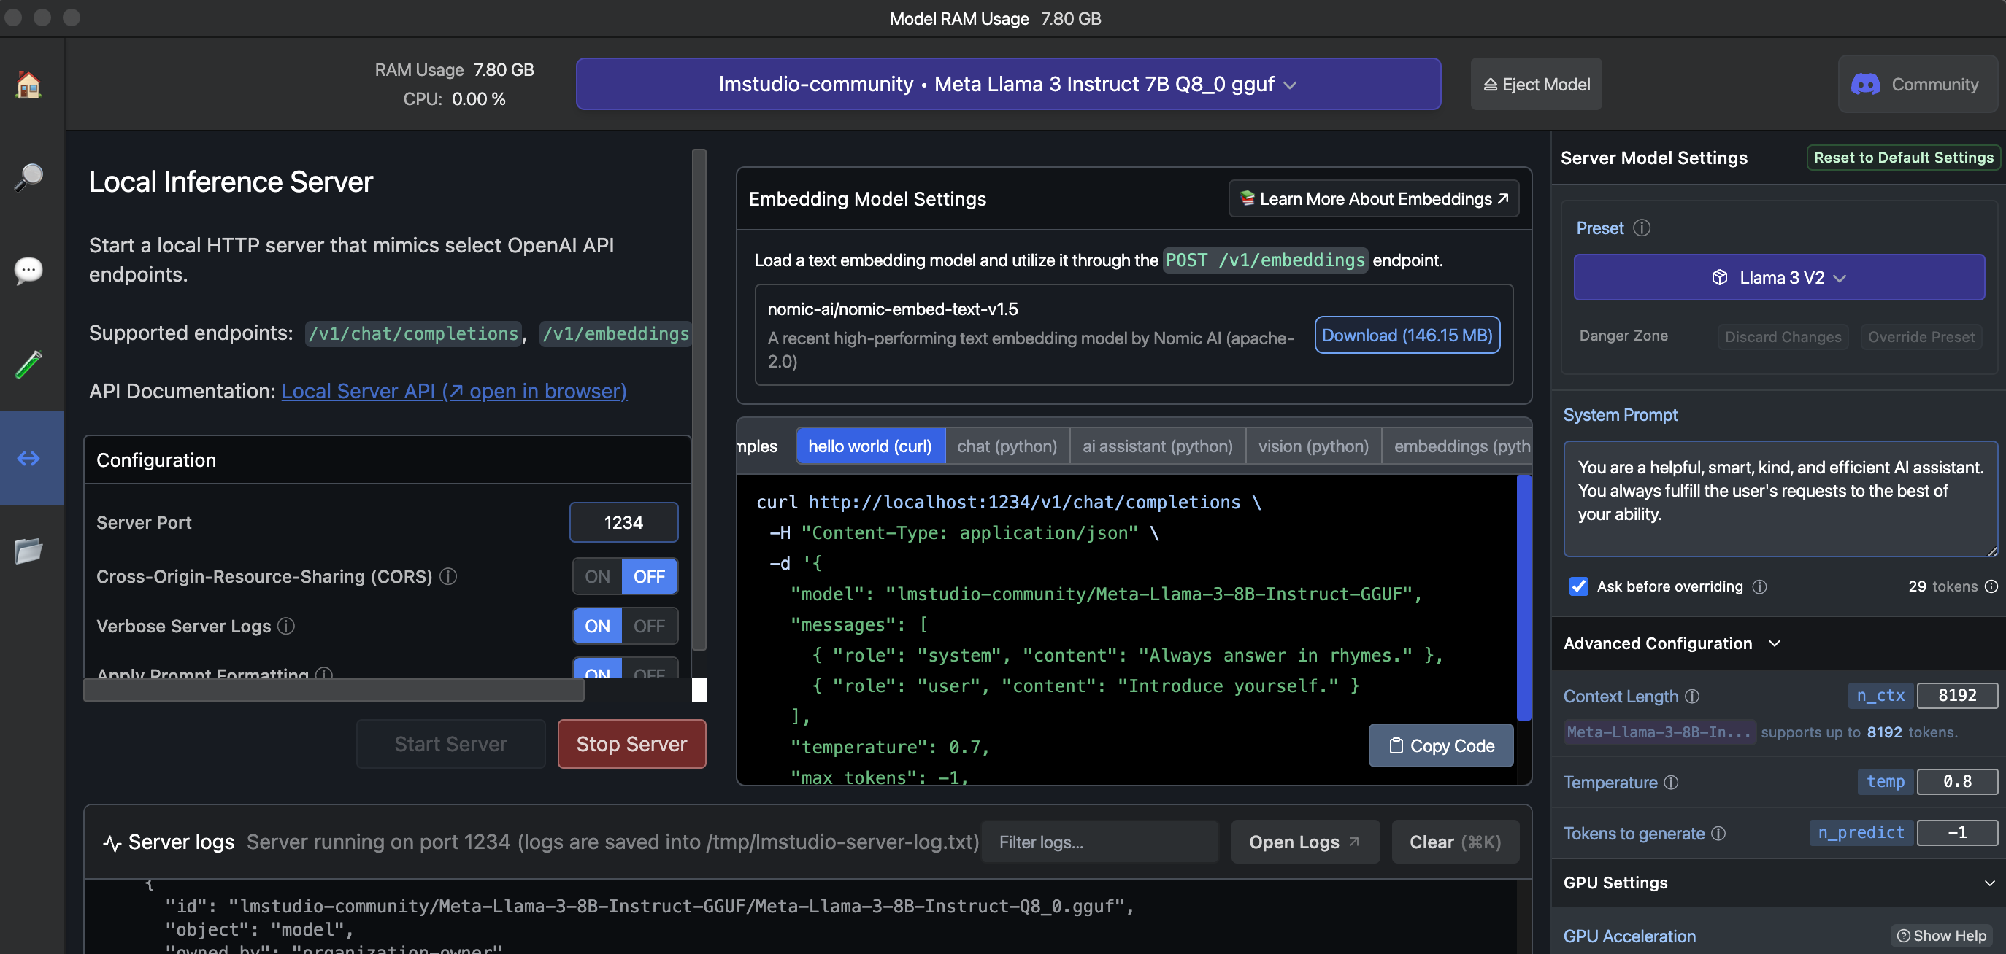Click the GPU Acceleration label
The height and width of the screenshot is (954, 2006).
click(x=1629, y=936)
